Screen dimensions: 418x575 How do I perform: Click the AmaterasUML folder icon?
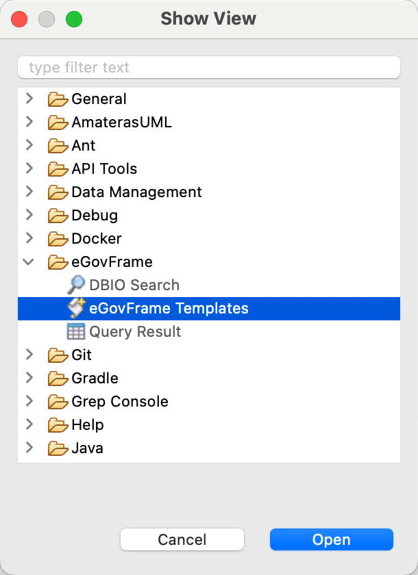pyautogui.click(x=57, y=123)
